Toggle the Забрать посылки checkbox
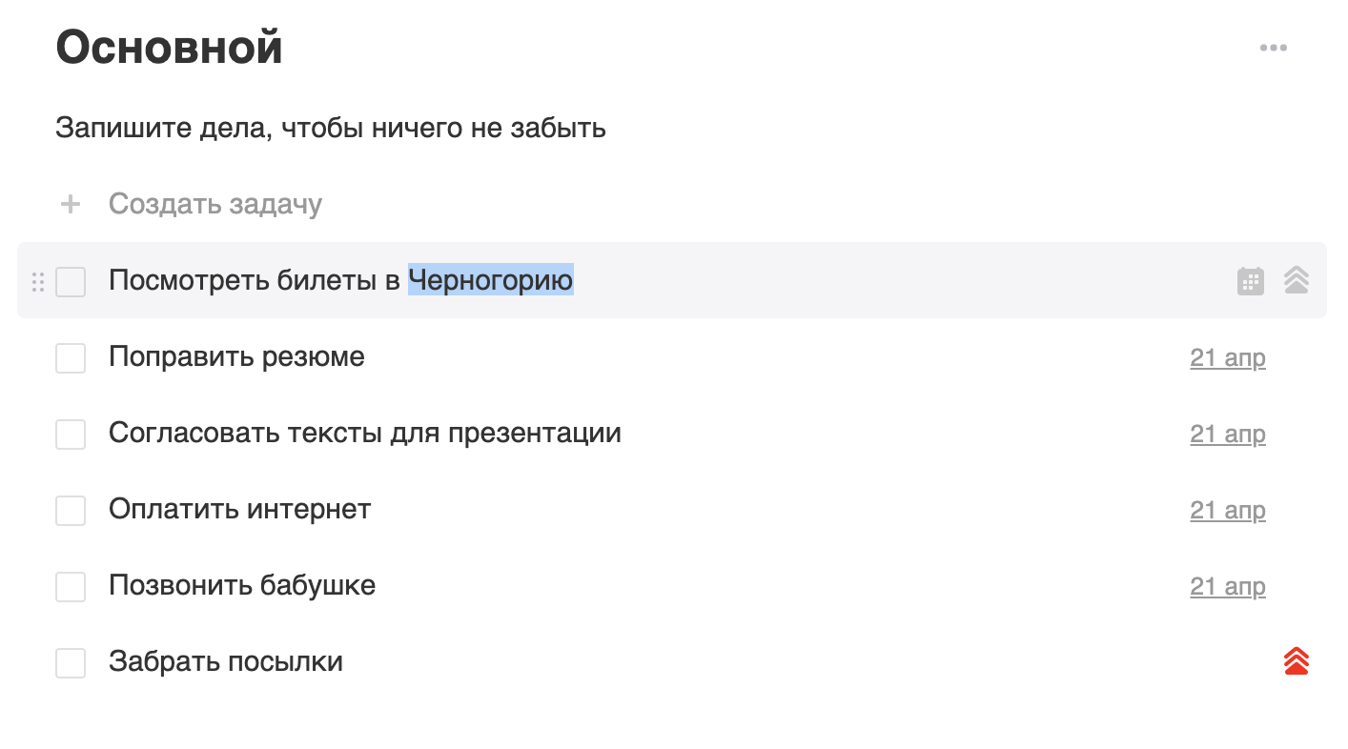This screenshot has width=1348, height=749. tap(71, 663)
